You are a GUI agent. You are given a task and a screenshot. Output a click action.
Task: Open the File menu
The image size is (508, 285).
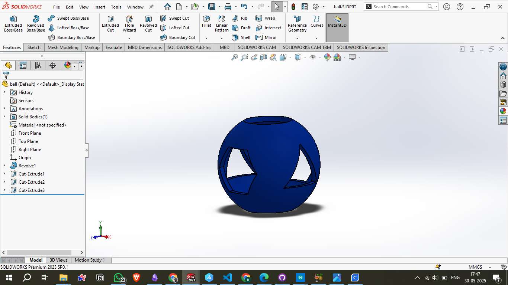click(57, 7)
